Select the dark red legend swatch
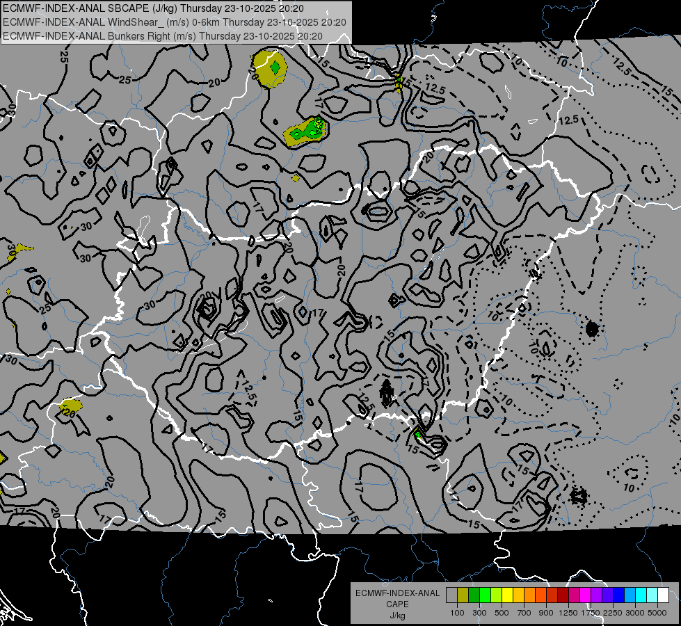 coord(563,595)
